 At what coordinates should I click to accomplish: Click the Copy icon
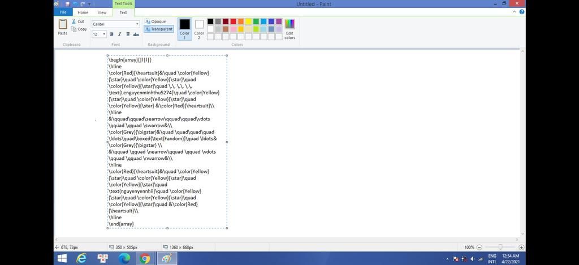pyautogui.click(x=74, y=29)
